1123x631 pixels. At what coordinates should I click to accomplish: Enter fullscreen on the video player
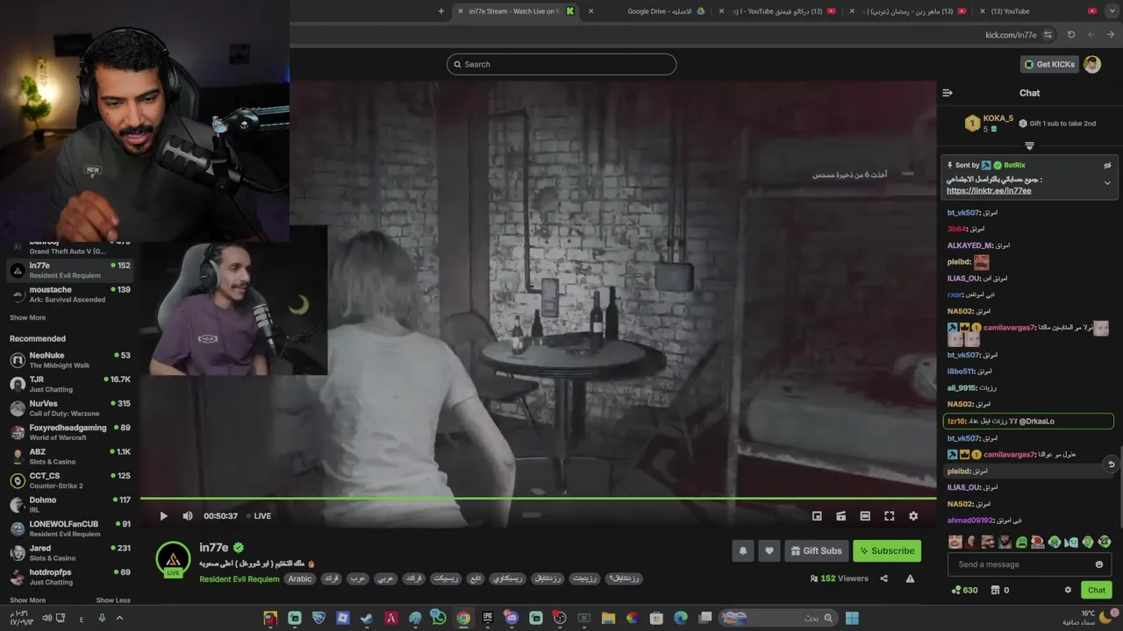889,516
